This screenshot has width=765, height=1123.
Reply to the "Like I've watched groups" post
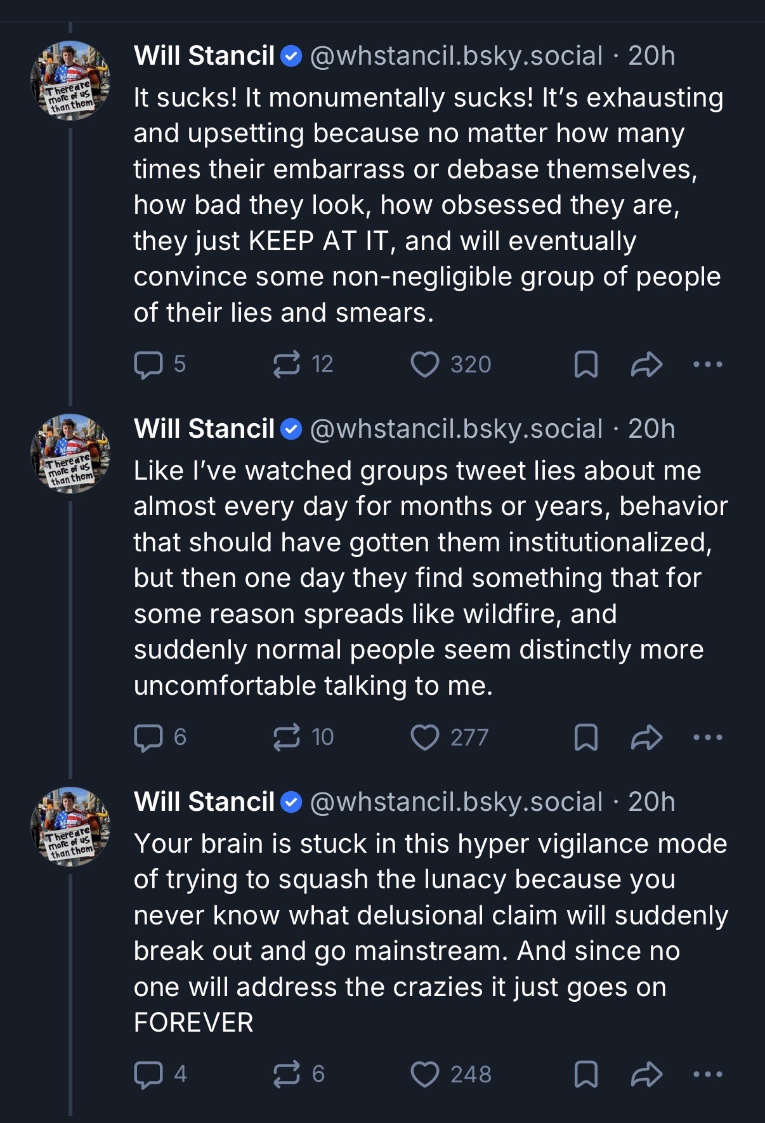tap(148, 737)
